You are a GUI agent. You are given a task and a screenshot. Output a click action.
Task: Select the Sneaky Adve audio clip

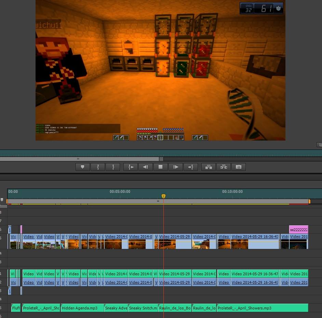click(x=116, y=308)
